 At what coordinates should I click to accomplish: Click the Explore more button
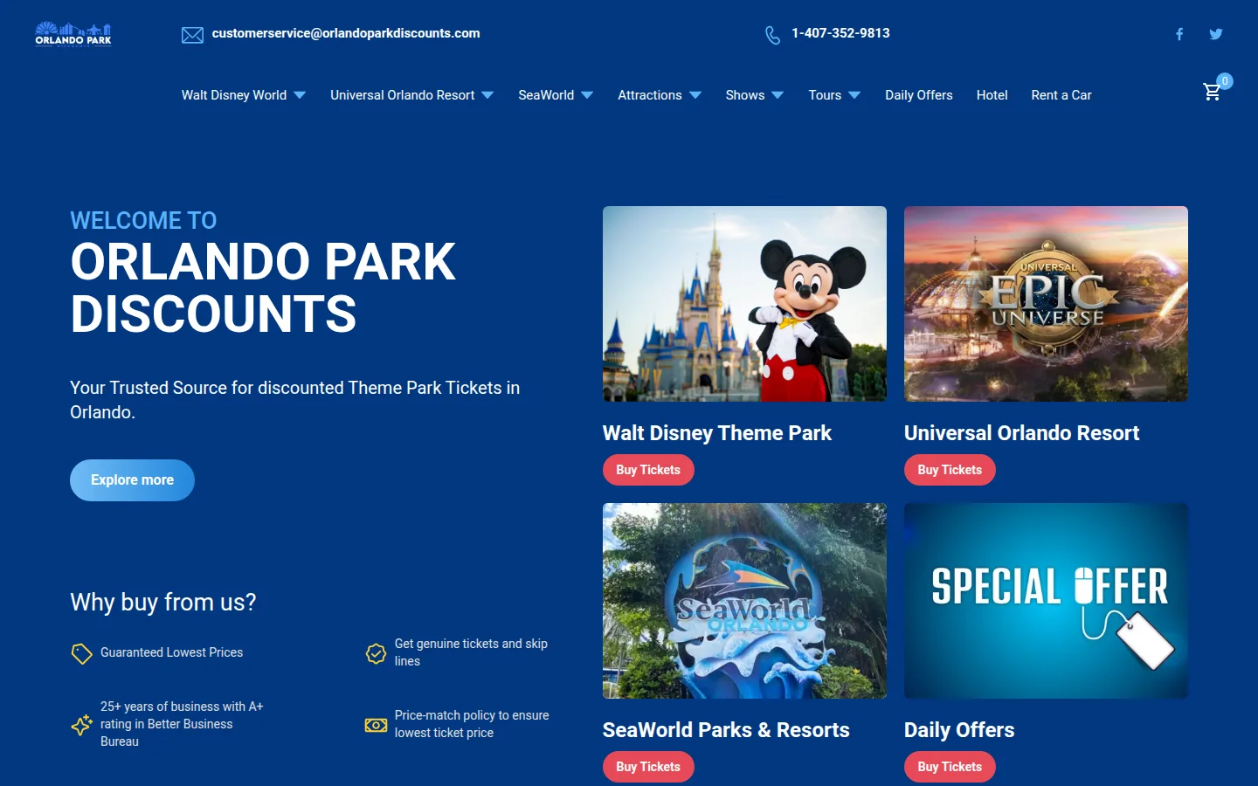point(132,480)
